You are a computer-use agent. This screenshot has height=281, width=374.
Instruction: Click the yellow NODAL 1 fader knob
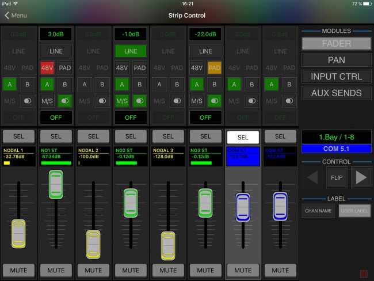(x=18, y=233)
